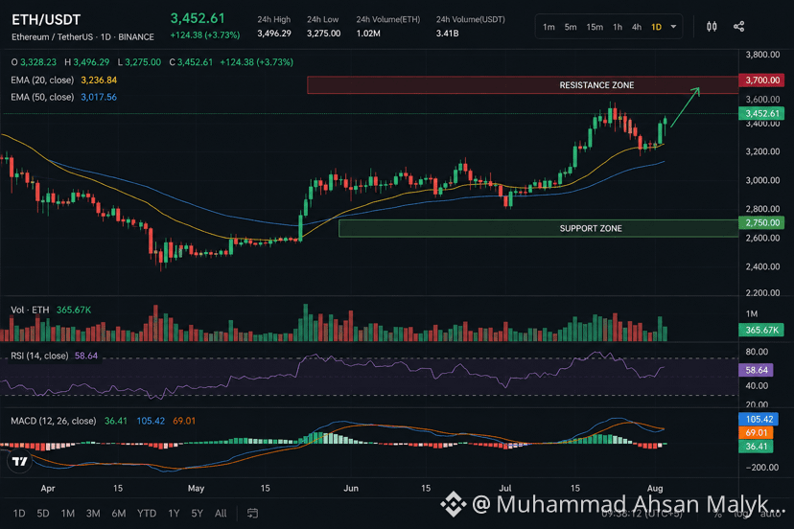Screen dimensions: 794x529
Task: Select the 5m timeframe
Action: pos(571,27)
